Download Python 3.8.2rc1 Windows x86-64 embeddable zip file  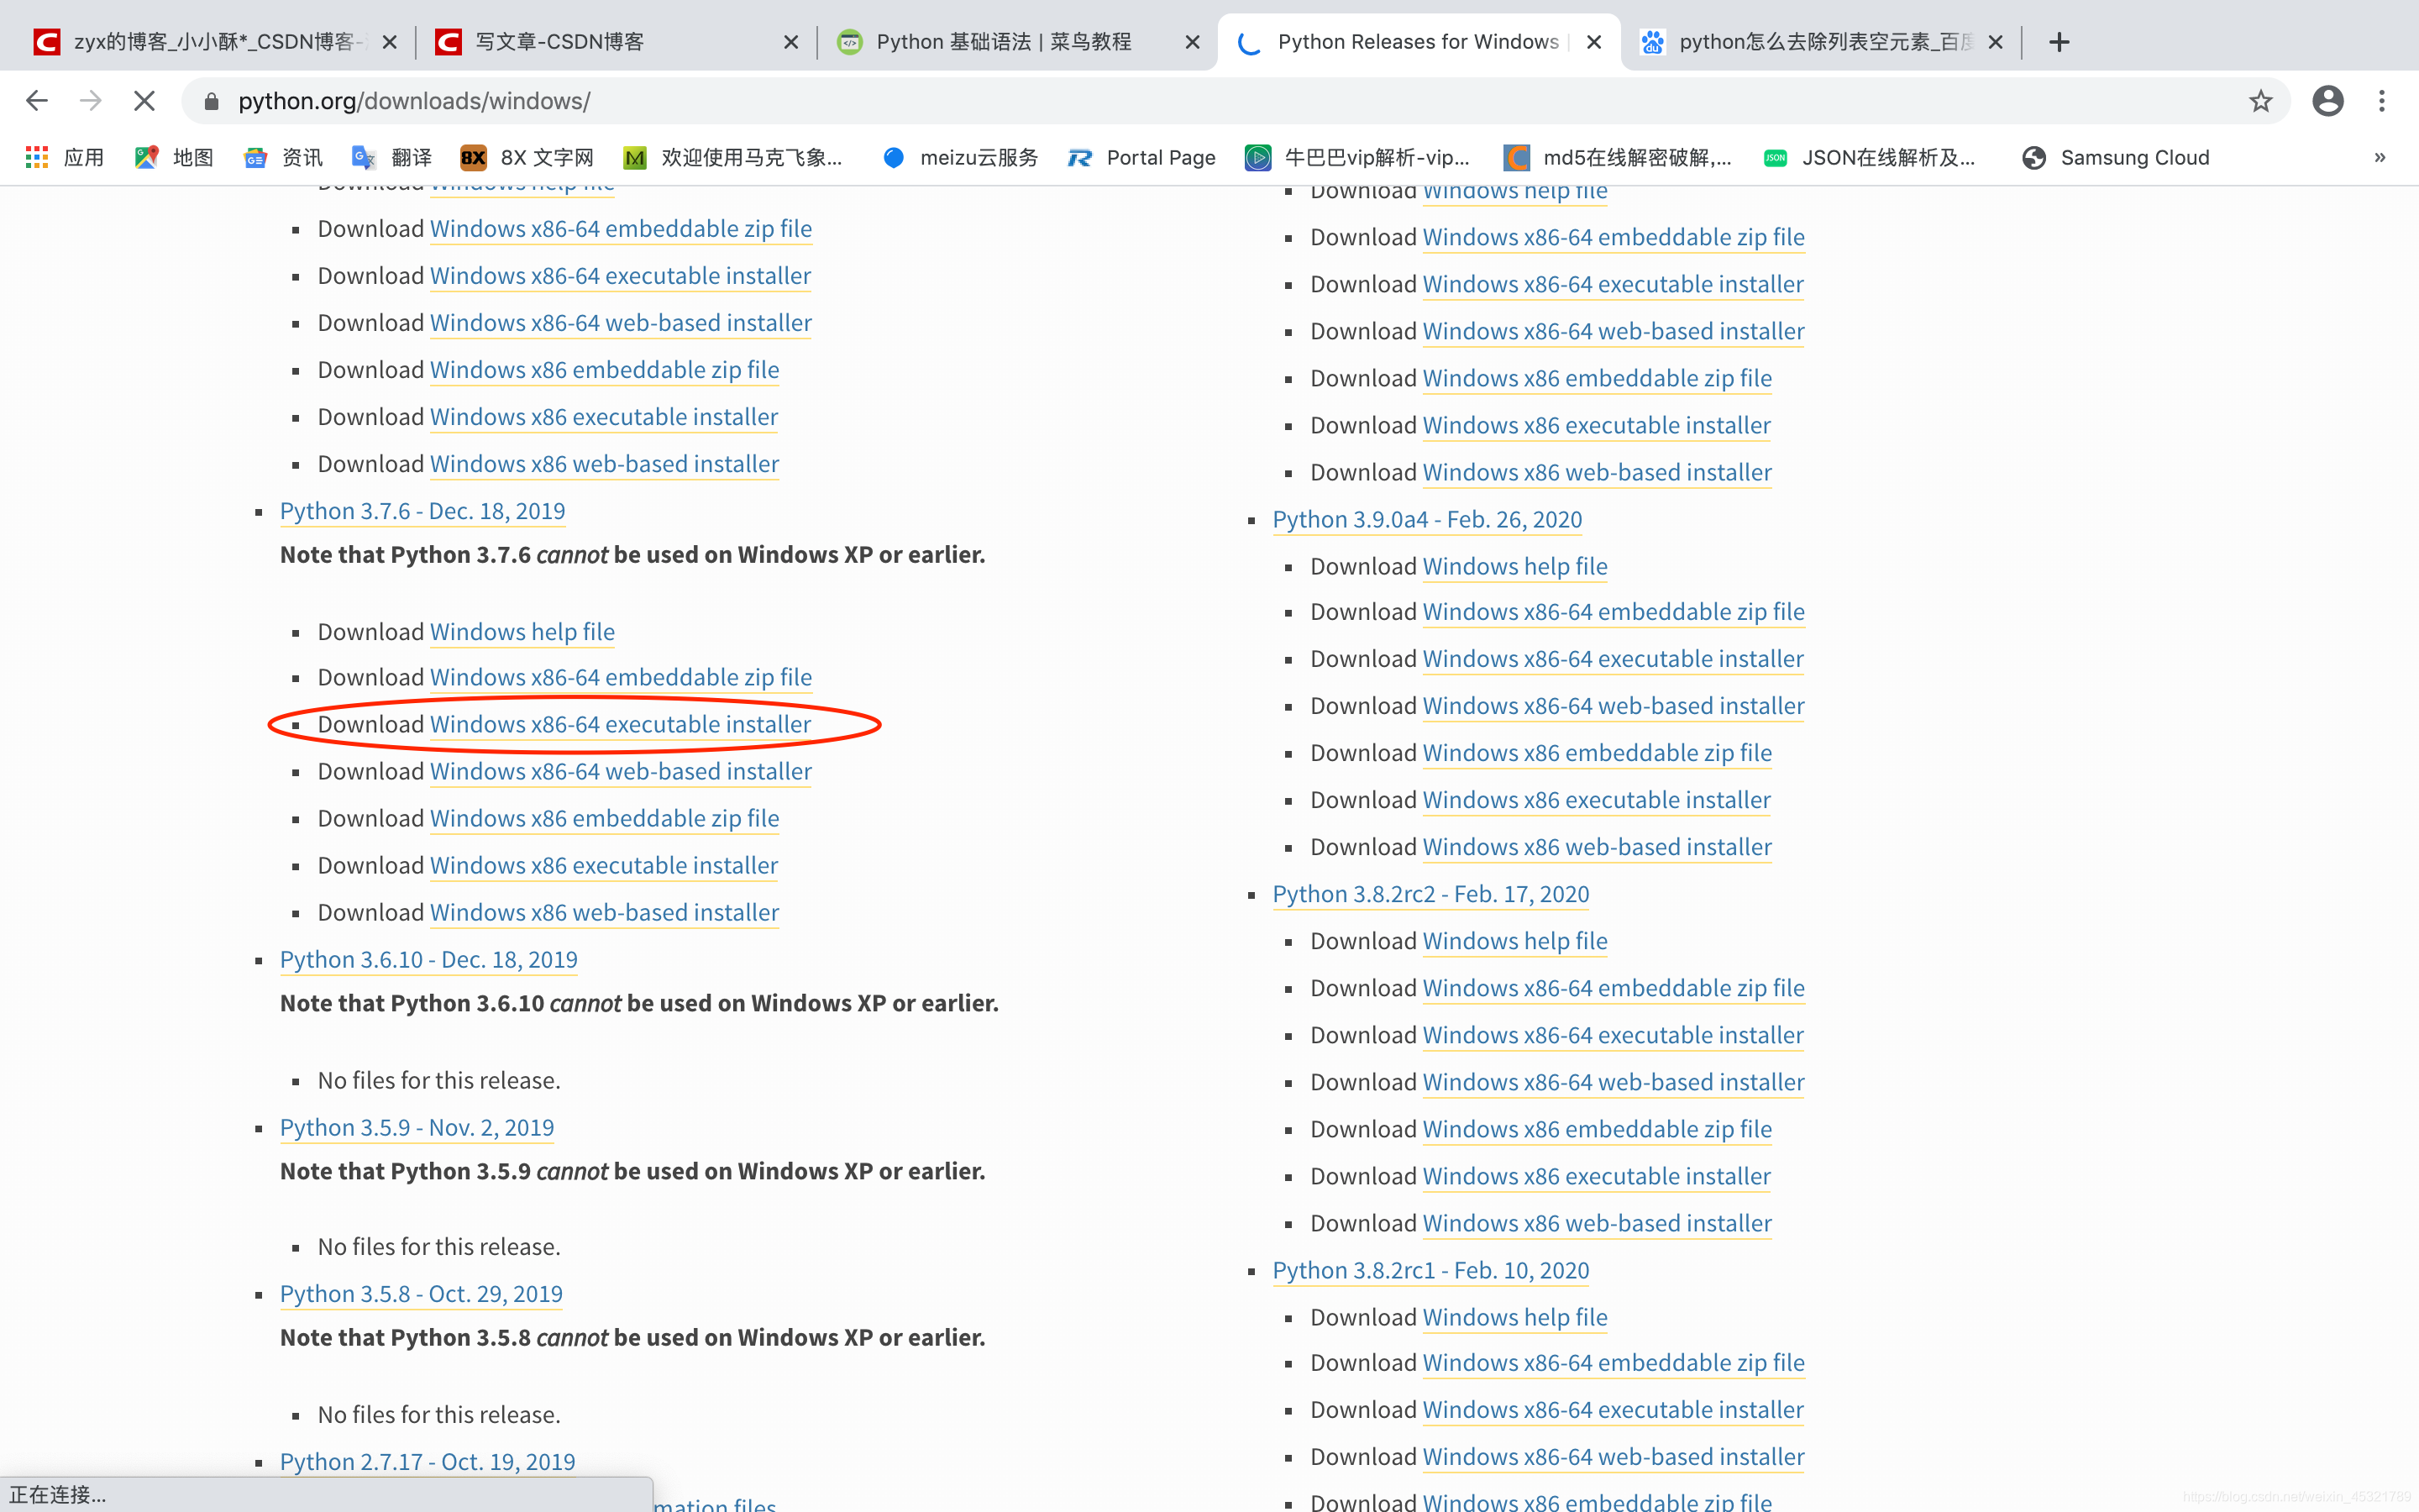click(x=1614, y=1362)
